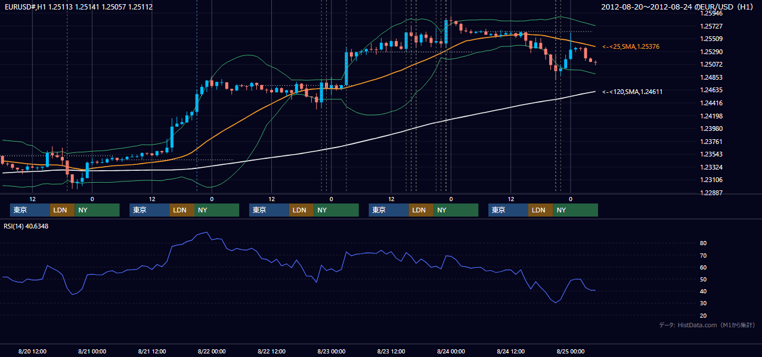Click the 8/21 12:00 time label

click(152, 352)
